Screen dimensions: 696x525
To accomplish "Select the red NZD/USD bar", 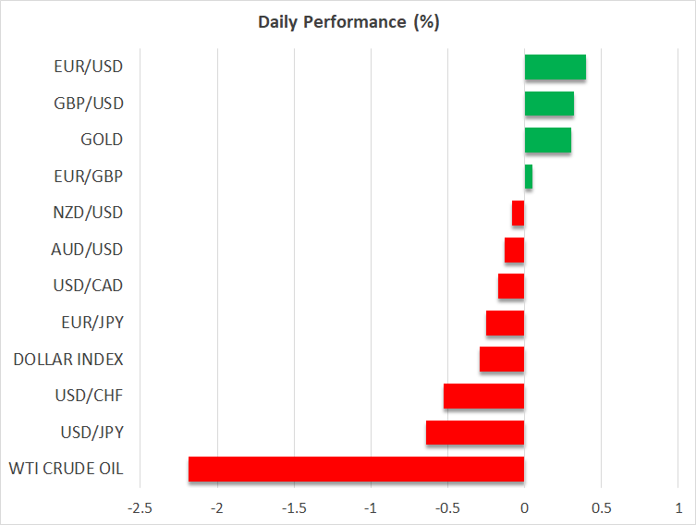I will pos(519,214).
